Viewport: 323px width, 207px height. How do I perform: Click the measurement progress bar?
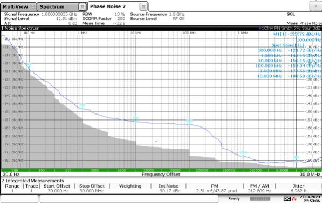pos(260,198)
